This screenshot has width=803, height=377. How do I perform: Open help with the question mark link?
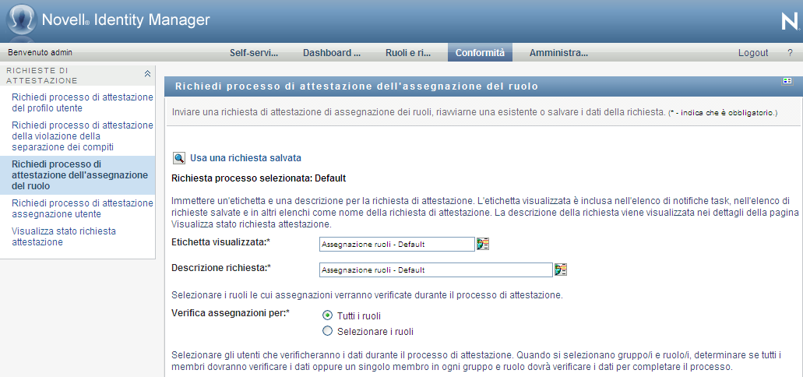790,53
